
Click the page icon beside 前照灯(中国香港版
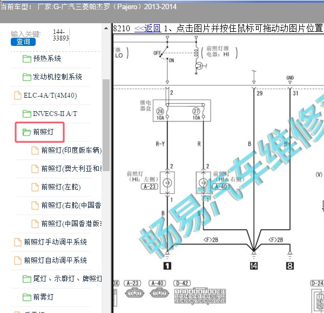35,223
